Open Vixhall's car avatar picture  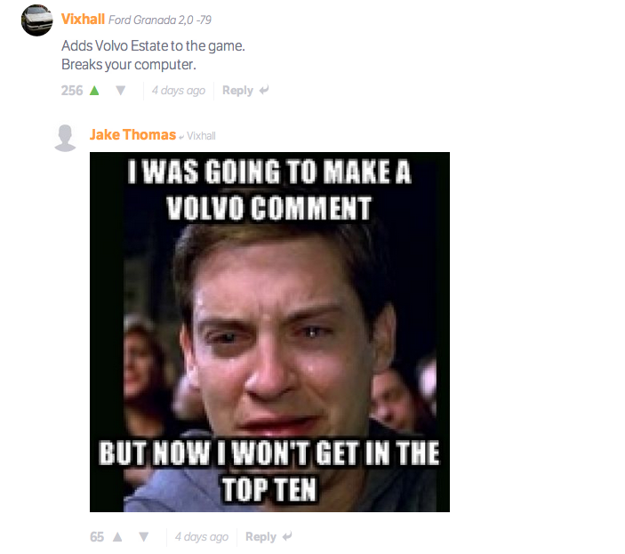click(x=37, y=20)
